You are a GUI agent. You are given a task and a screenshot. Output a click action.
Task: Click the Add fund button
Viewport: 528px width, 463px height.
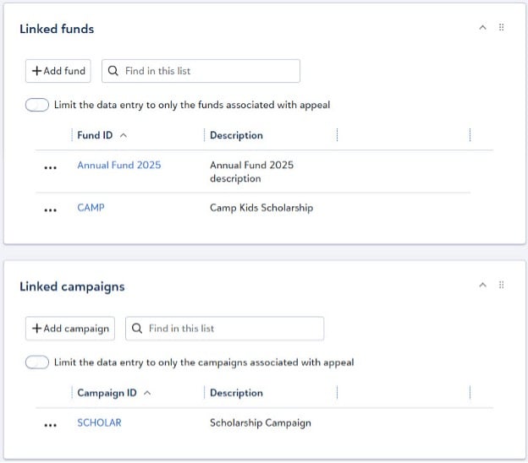pyautogui.click(x=58, y=71)
